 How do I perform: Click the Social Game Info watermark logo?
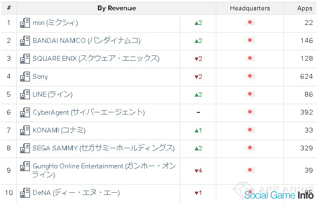tap(279, 195)
